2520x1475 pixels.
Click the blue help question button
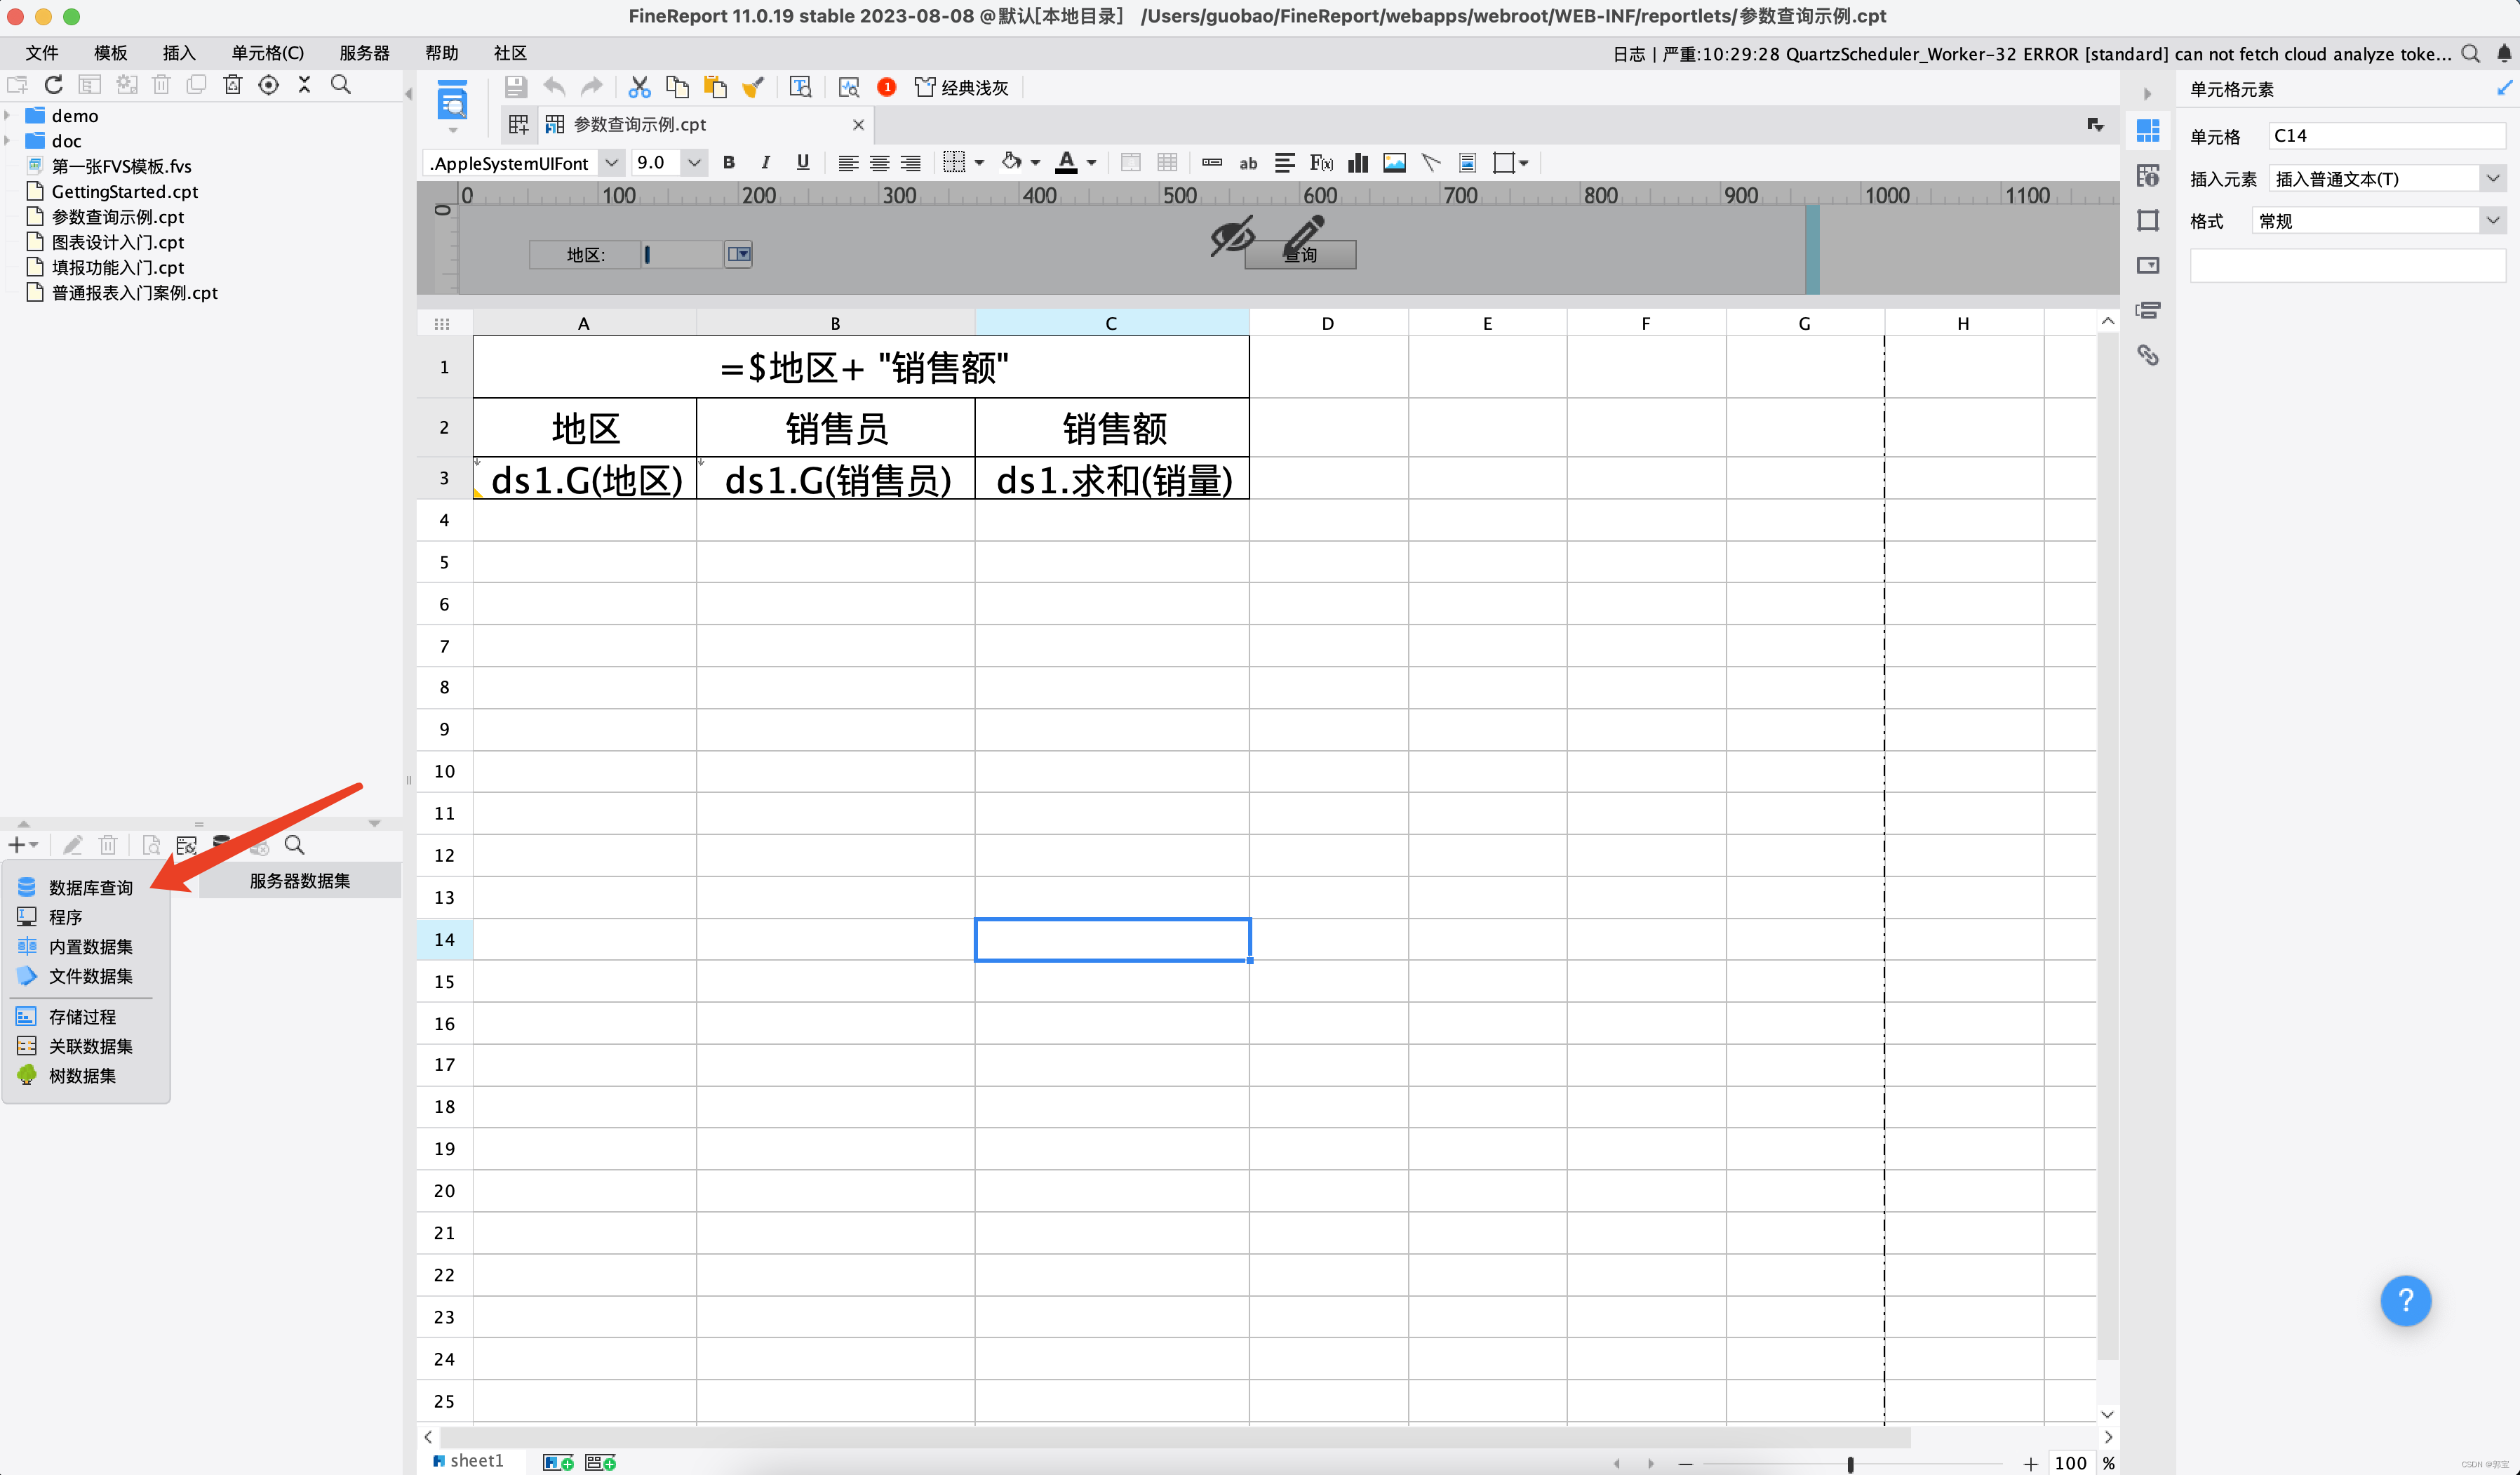(2405, 1300)
